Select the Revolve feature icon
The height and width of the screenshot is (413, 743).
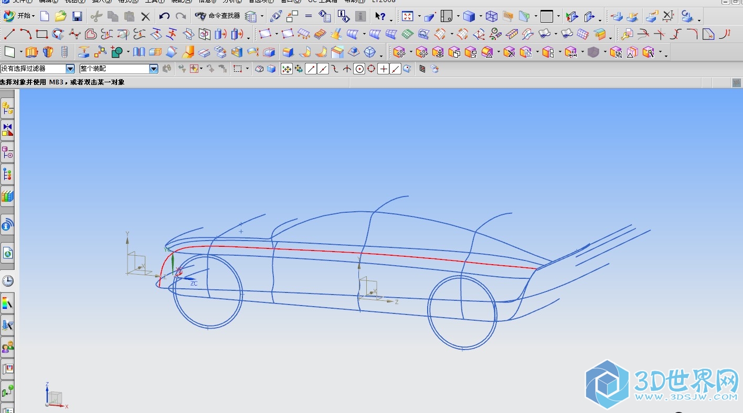pos(48,52)
